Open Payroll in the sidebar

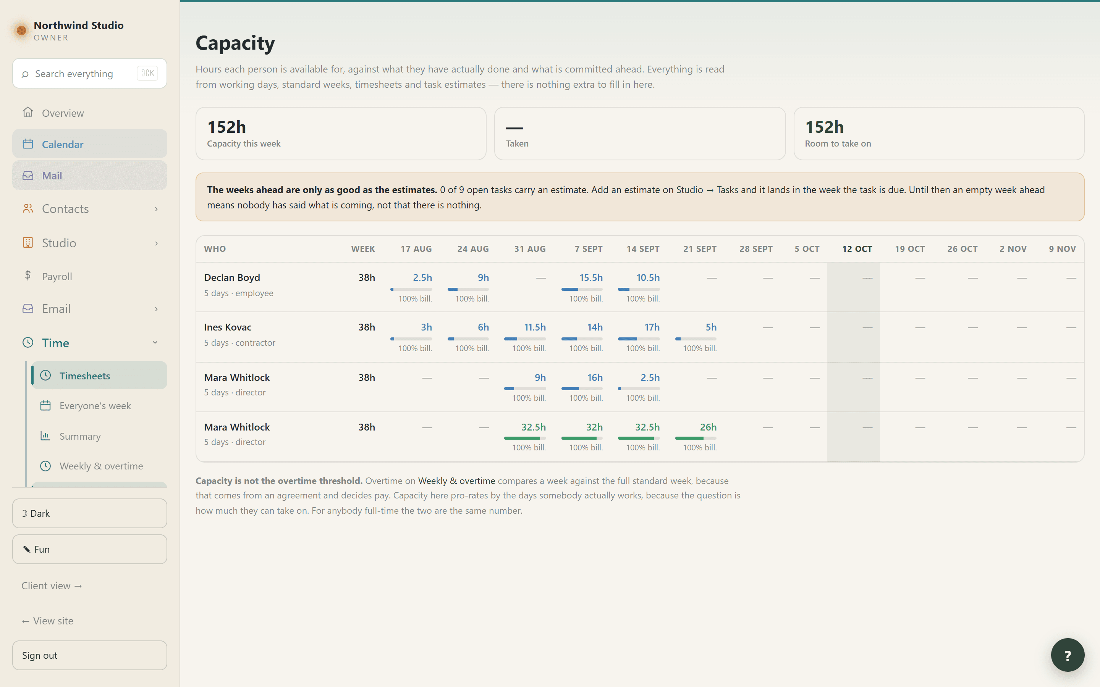point(89,276)
